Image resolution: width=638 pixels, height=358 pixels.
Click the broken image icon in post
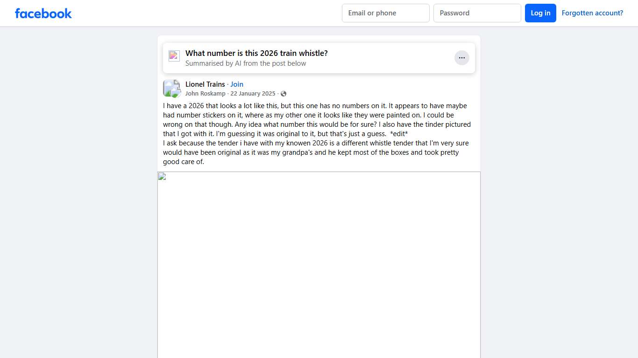(162, 176)
